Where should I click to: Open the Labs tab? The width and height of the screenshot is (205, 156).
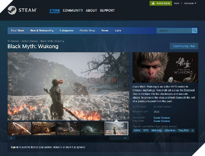click(118, 31)
